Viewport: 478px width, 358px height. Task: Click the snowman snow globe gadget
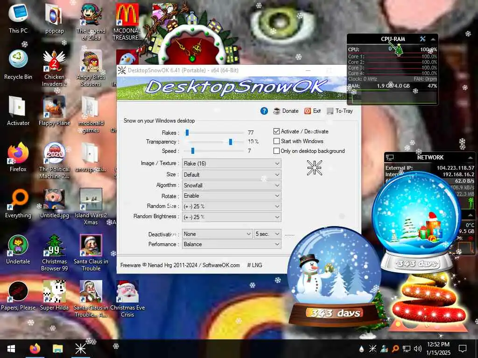[x=334, y=277]
